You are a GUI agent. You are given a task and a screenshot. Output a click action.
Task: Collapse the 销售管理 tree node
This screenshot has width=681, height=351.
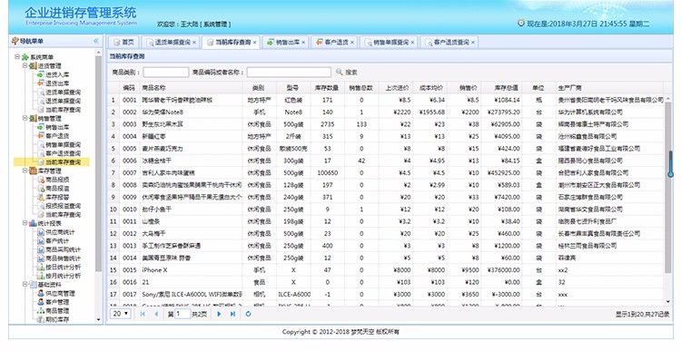(25, 119)
